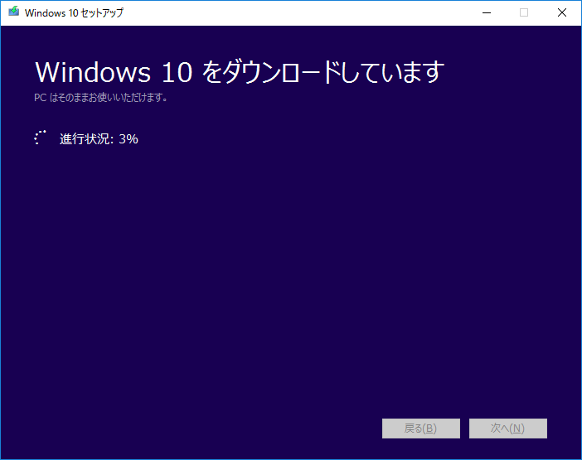Click the empty title bar area beside title
Screen dimensions: 582x460
(290, 12)
